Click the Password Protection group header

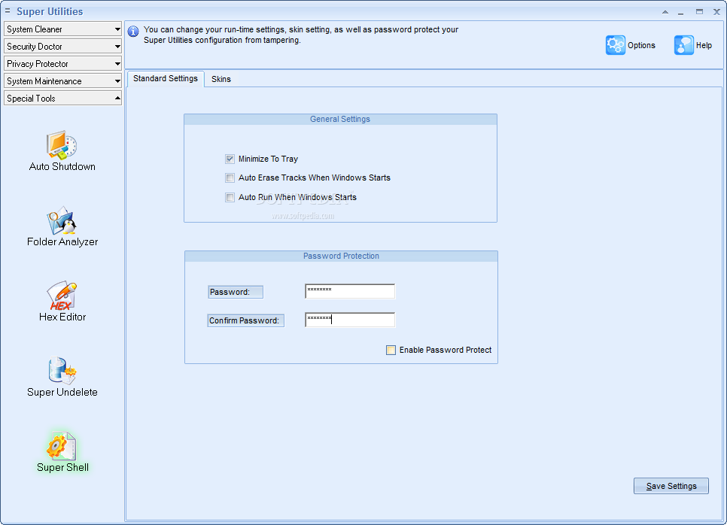click(x=341, y=256)
